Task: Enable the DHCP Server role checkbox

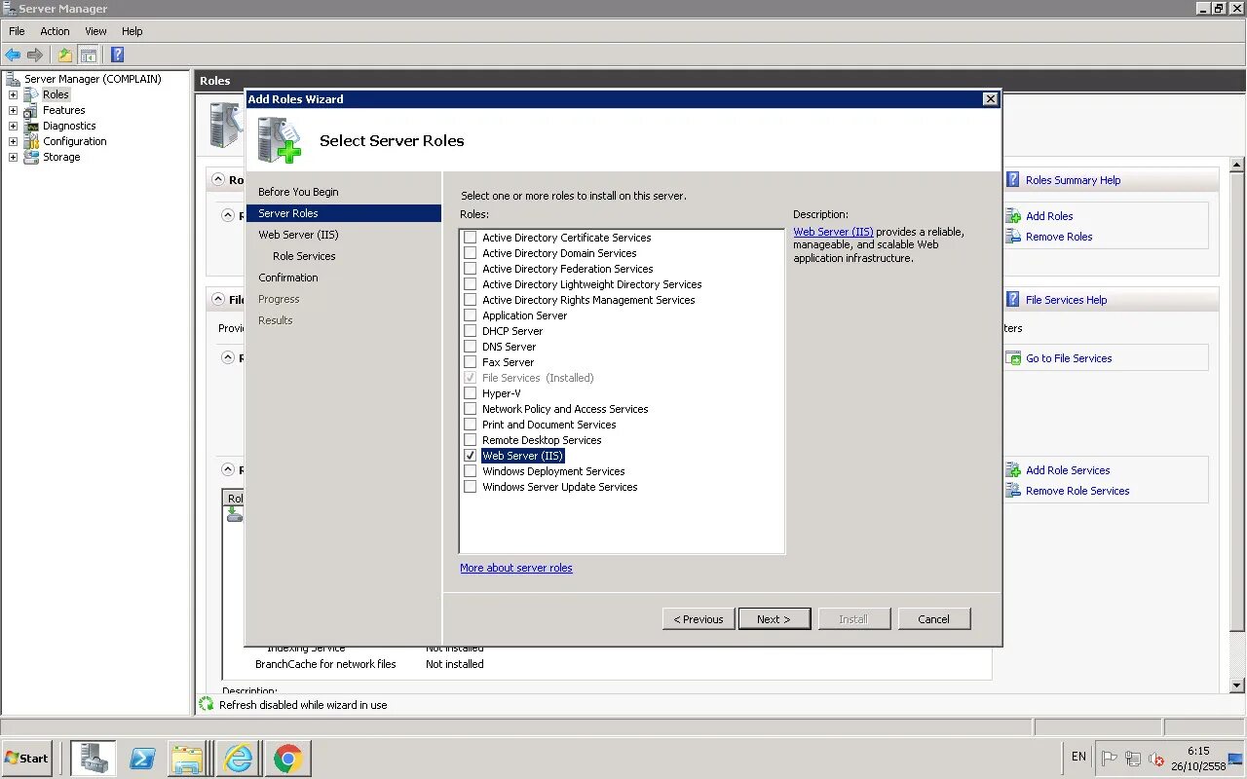Action: (471, 331)
